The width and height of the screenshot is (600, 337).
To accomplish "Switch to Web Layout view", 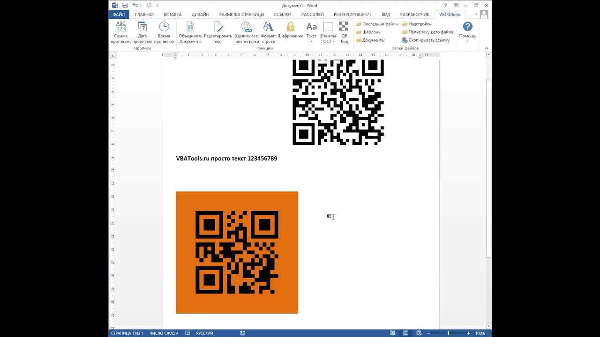I will point(420,333).
